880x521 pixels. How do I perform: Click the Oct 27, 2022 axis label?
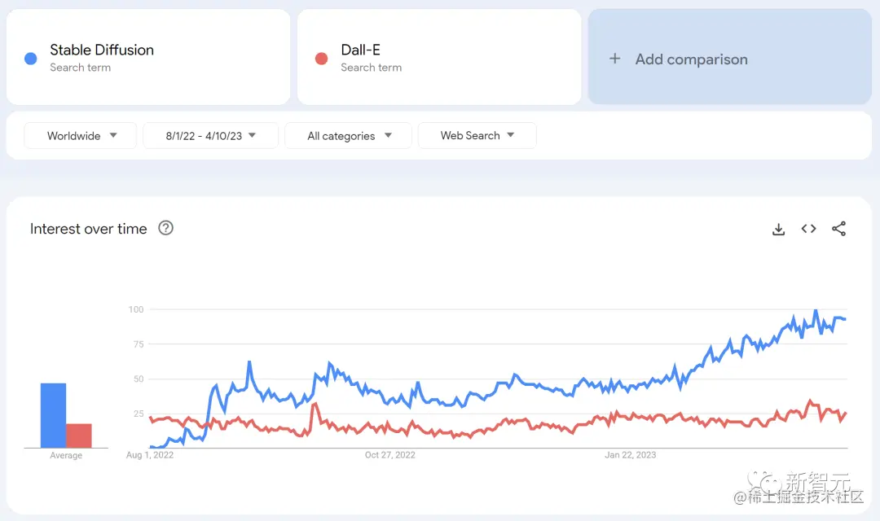(x=389, y=455)
